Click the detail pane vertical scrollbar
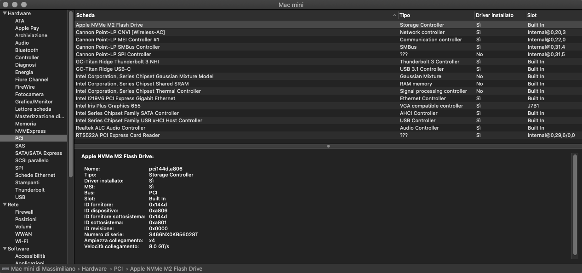This screenshot has height=273, width=582. tap(575, 205)
